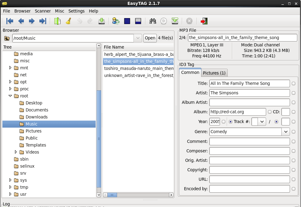Toggle the checkbox beside Comment field
This screenshot has width=301, height=207.
pyautogui.click(x=294, y=141)
